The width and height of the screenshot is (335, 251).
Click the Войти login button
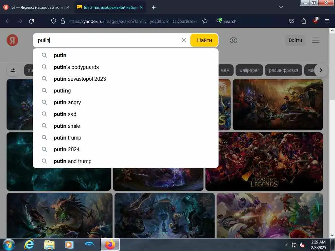pyautogui.click(x=295, y=40)
